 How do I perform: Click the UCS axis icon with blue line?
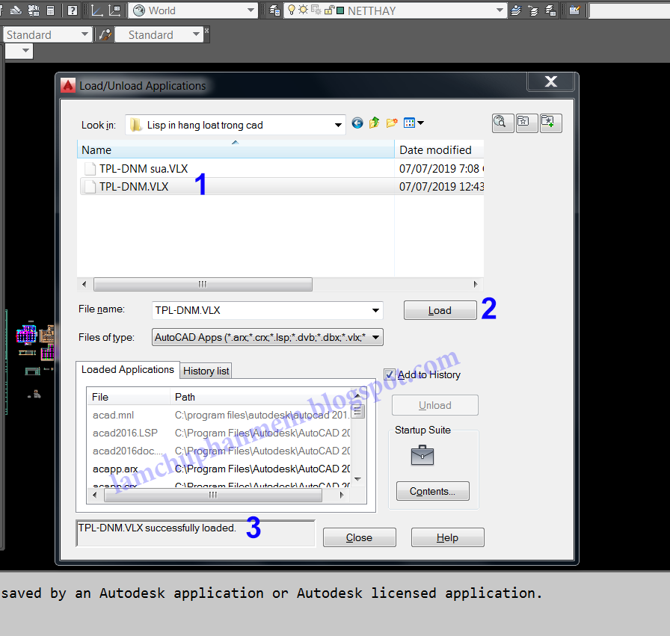coord(97,10)
